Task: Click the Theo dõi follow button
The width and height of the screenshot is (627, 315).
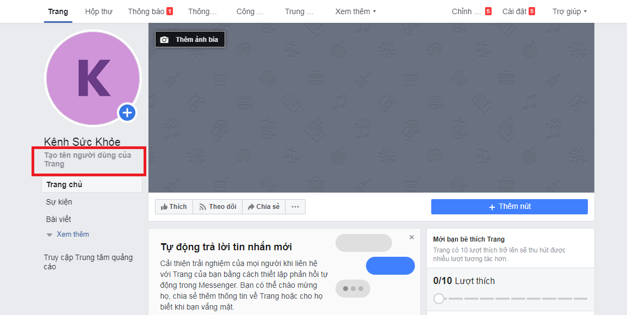Action: (218, 207)
